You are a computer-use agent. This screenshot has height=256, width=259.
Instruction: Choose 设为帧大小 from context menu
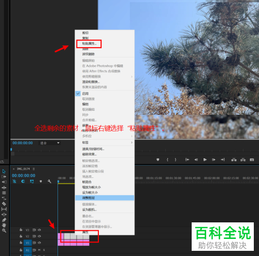coord(90,192)
